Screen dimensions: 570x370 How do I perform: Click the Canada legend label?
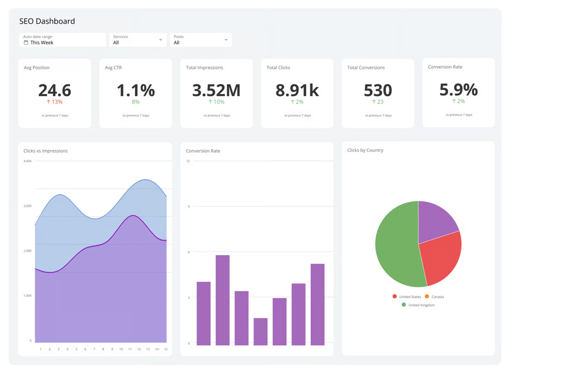click(438, 297)
